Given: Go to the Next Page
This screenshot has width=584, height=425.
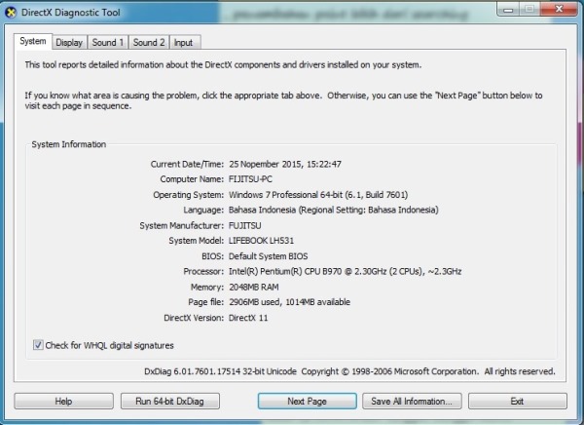Looking at the screenshot, I should (x=308, y=402).
